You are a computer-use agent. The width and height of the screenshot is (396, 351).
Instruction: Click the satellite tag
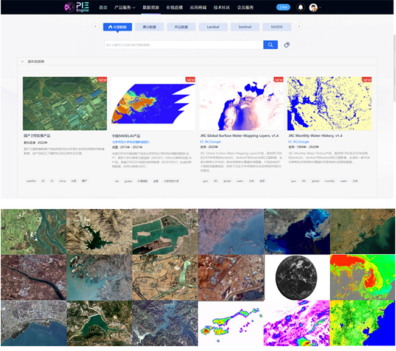(x=31, y=181)
